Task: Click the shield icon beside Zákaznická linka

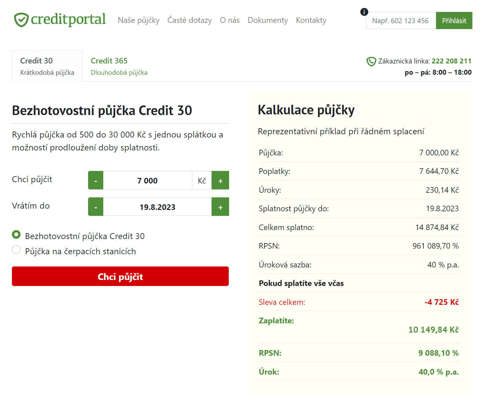Action: click(x=371, y=61)
